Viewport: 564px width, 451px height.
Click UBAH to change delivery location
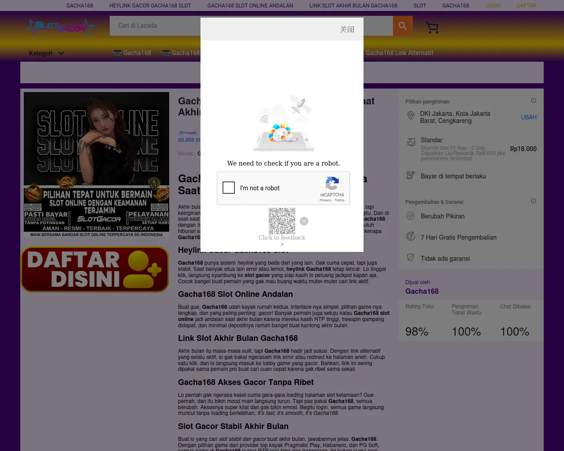tap(529, 117)
